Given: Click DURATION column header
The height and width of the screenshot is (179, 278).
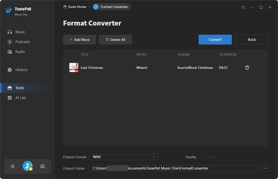Looking at the screenshot, I should pos(228,54).
